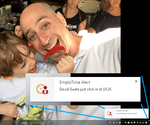Dismiss the small EmploTime Alert popup above the tray
Screen dimensions: 150x125
click(x=147, y=110)
